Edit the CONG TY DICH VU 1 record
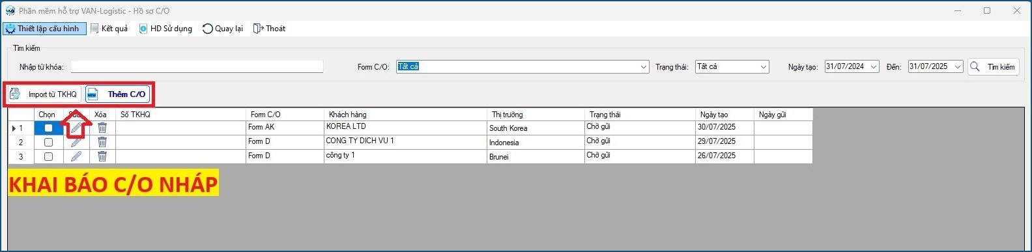 (x=76, y=142)
